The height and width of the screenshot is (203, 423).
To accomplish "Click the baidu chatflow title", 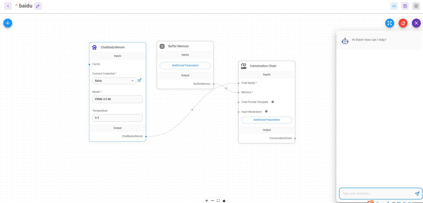I will 26,6.
